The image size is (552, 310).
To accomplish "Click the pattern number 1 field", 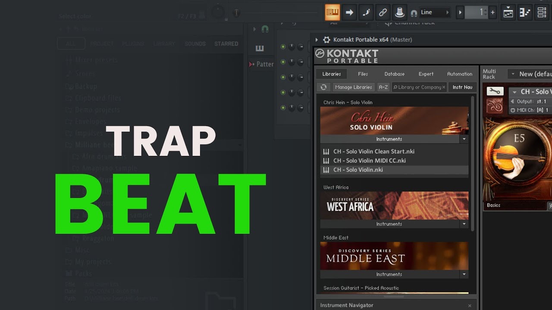I will [476, 12].
